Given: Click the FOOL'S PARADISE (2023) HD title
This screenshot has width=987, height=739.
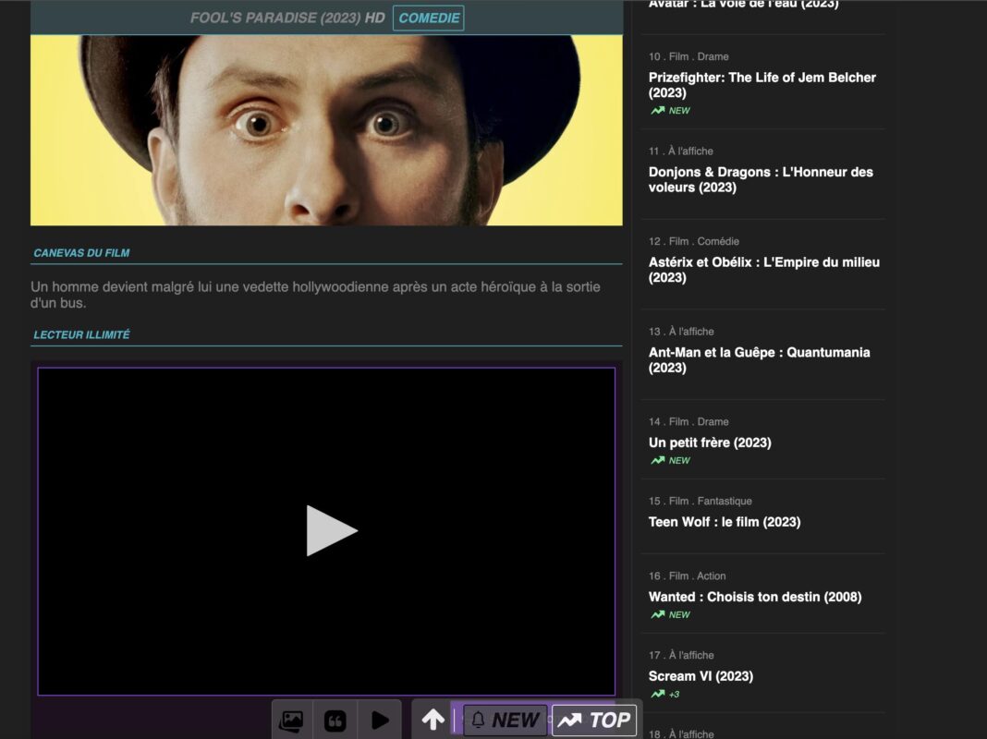Looking at the screenshot, I should [287, 18].
